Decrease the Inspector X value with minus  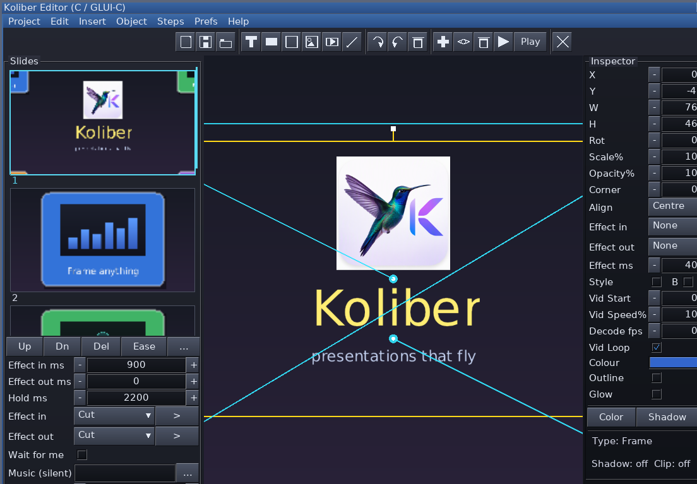point(654,74)
